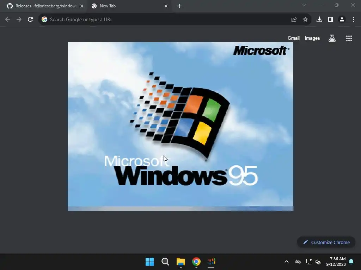Close the New Tab tab
Screen dimensions: 361x270
(x=166, y=6)
